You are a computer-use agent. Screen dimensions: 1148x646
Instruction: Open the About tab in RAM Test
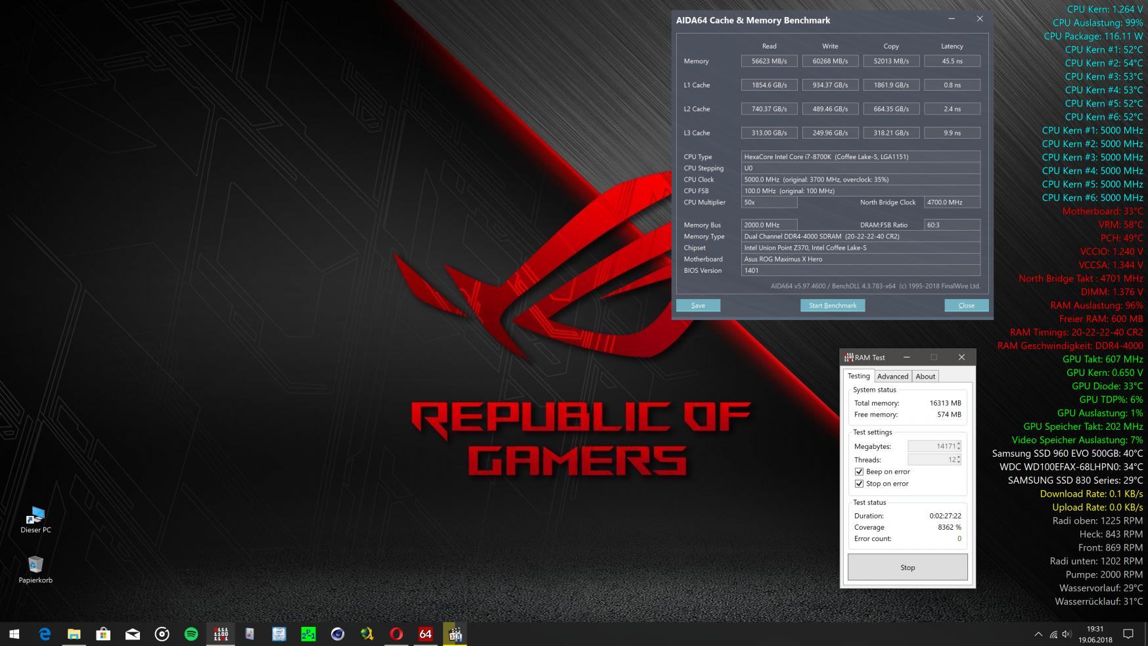coord(925,377)
